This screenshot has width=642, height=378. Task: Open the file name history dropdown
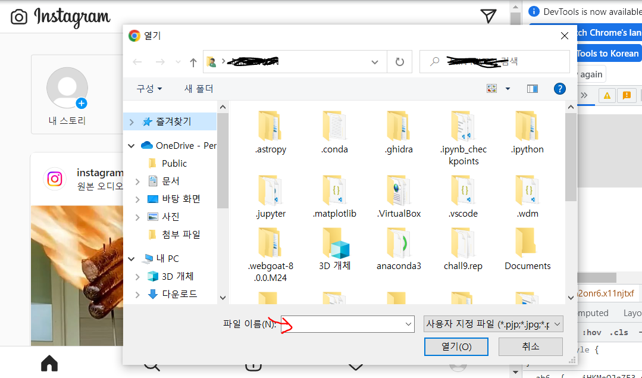pos(408,324)
